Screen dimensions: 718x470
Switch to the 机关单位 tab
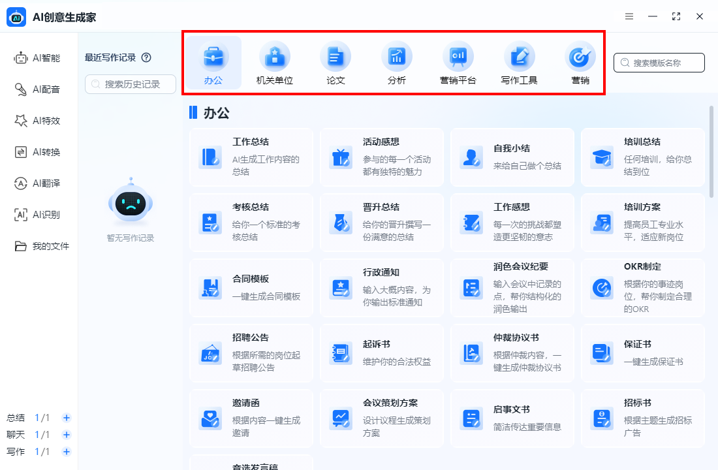pyautogui.click(x=274, y=62)
